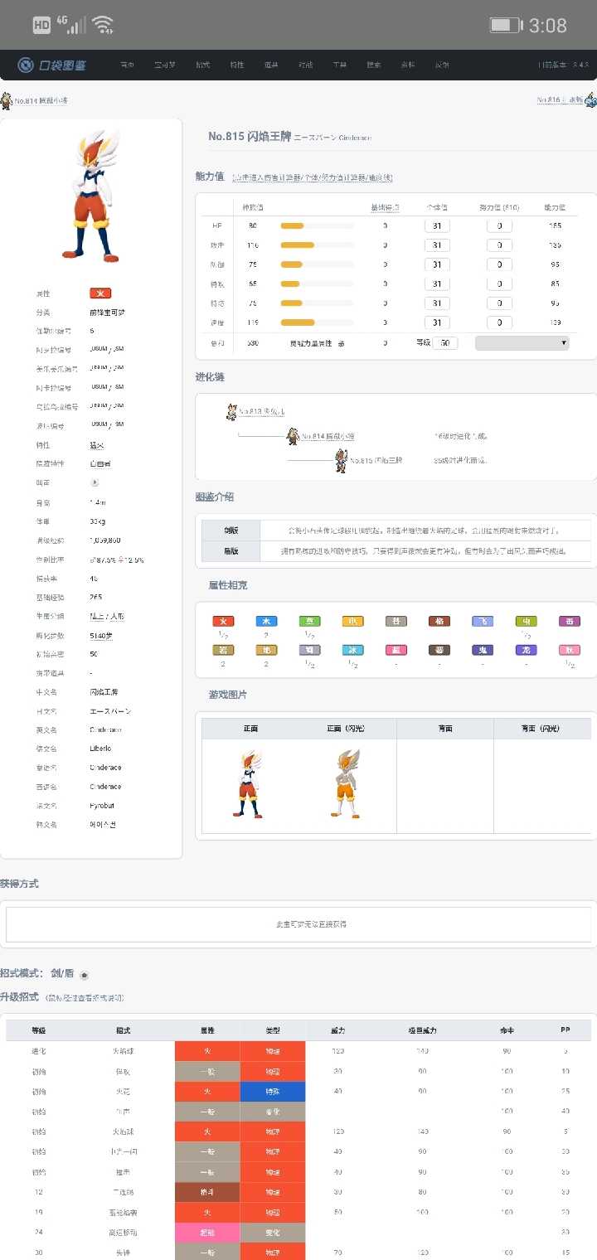This screenshot has width=597, height=1260.
Task: Play the Pokémon cry sound button
Action: tap(95, 482)
